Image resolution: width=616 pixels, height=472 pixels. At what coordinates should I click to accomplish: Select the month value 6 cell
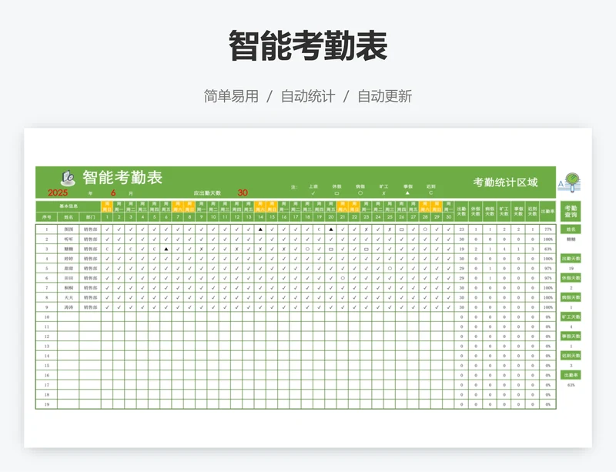point(113,192)
